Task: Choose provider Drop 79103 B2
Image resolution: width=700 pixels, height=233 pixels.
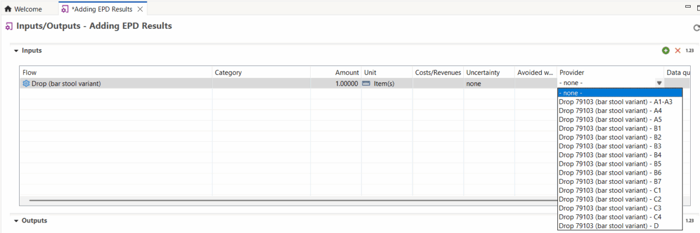Action: coord(620,137)
